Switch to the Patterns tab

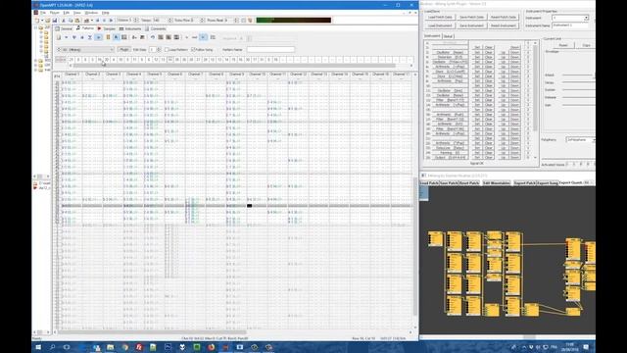coord(85,28)
